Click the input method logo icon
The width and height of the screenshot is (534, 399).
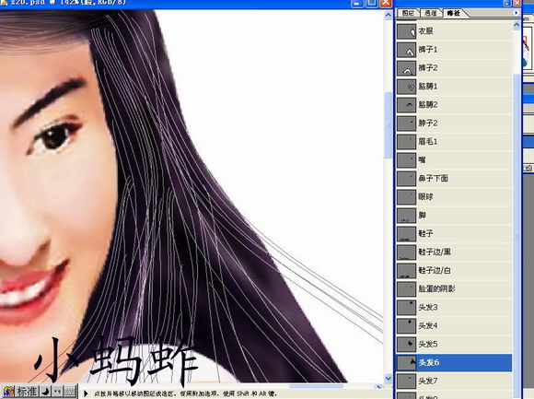point(9,392)
